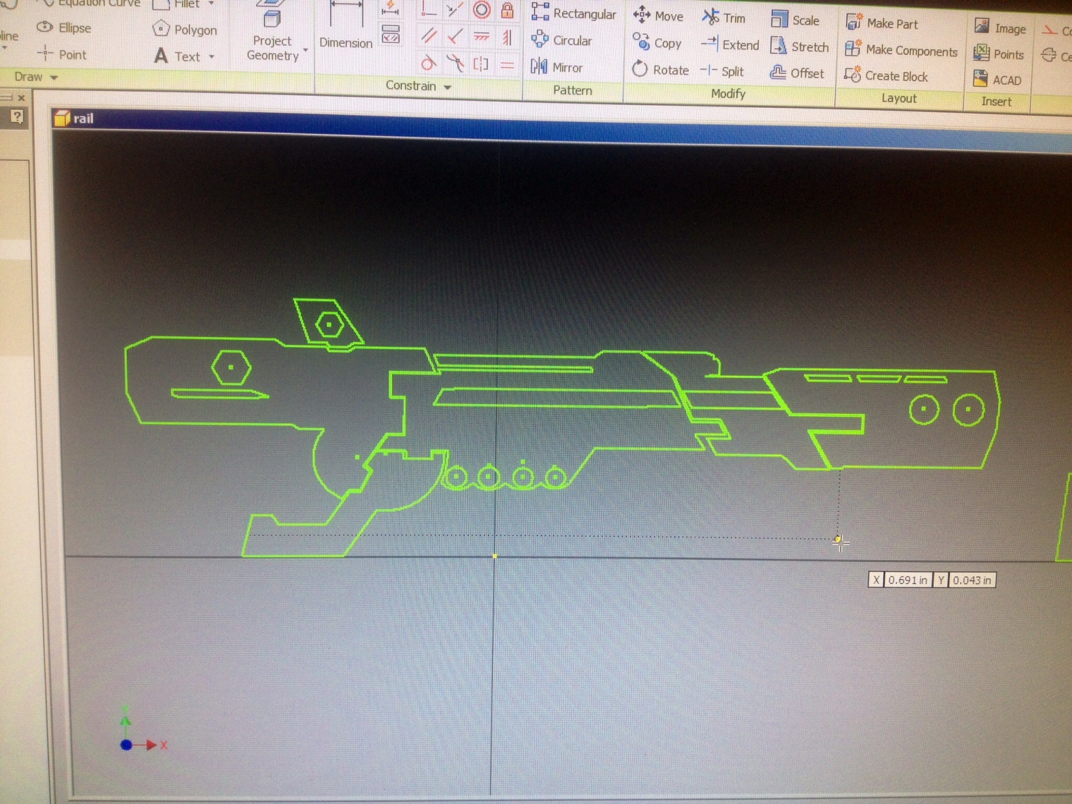Expand the Constrain panel dropdown
Viewport: 1072px width, 804px height.
(x=447, y=87)
